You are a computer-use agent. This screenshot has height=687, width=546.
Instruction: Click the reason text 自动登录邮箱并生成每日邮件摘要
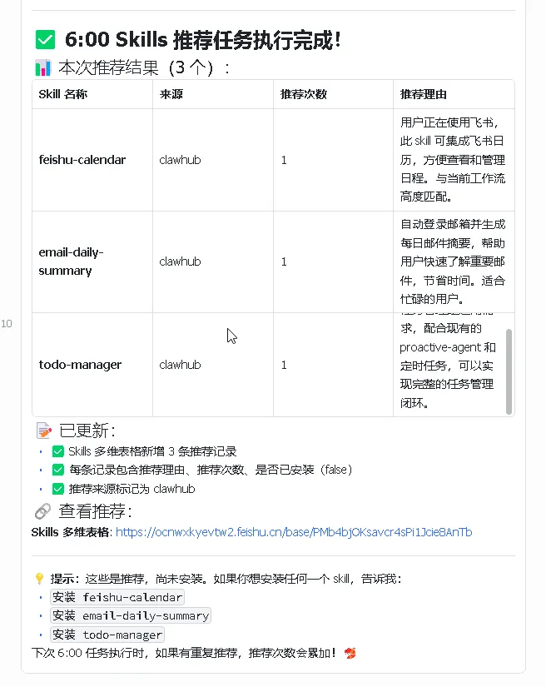tap(453, 261)
